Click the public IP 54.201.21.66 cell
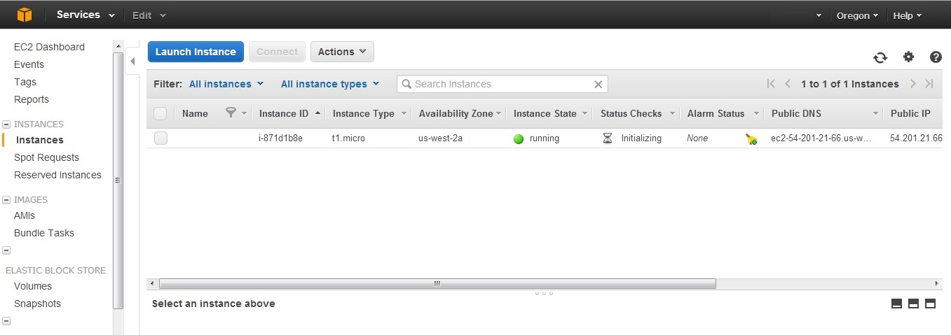 point(916,138)
